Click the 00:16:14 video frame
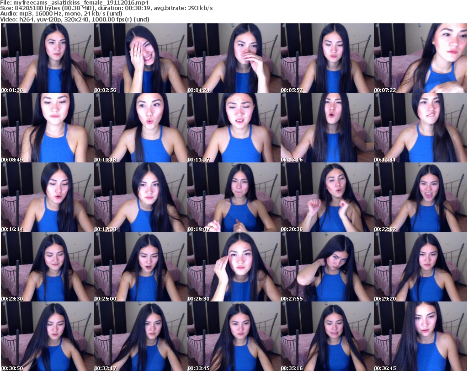 pyautogui.click(x=48, y=197)
